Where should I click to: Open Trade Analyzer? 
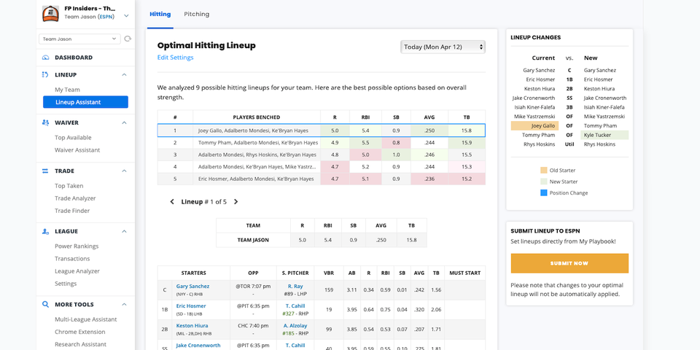pos(75,198)
